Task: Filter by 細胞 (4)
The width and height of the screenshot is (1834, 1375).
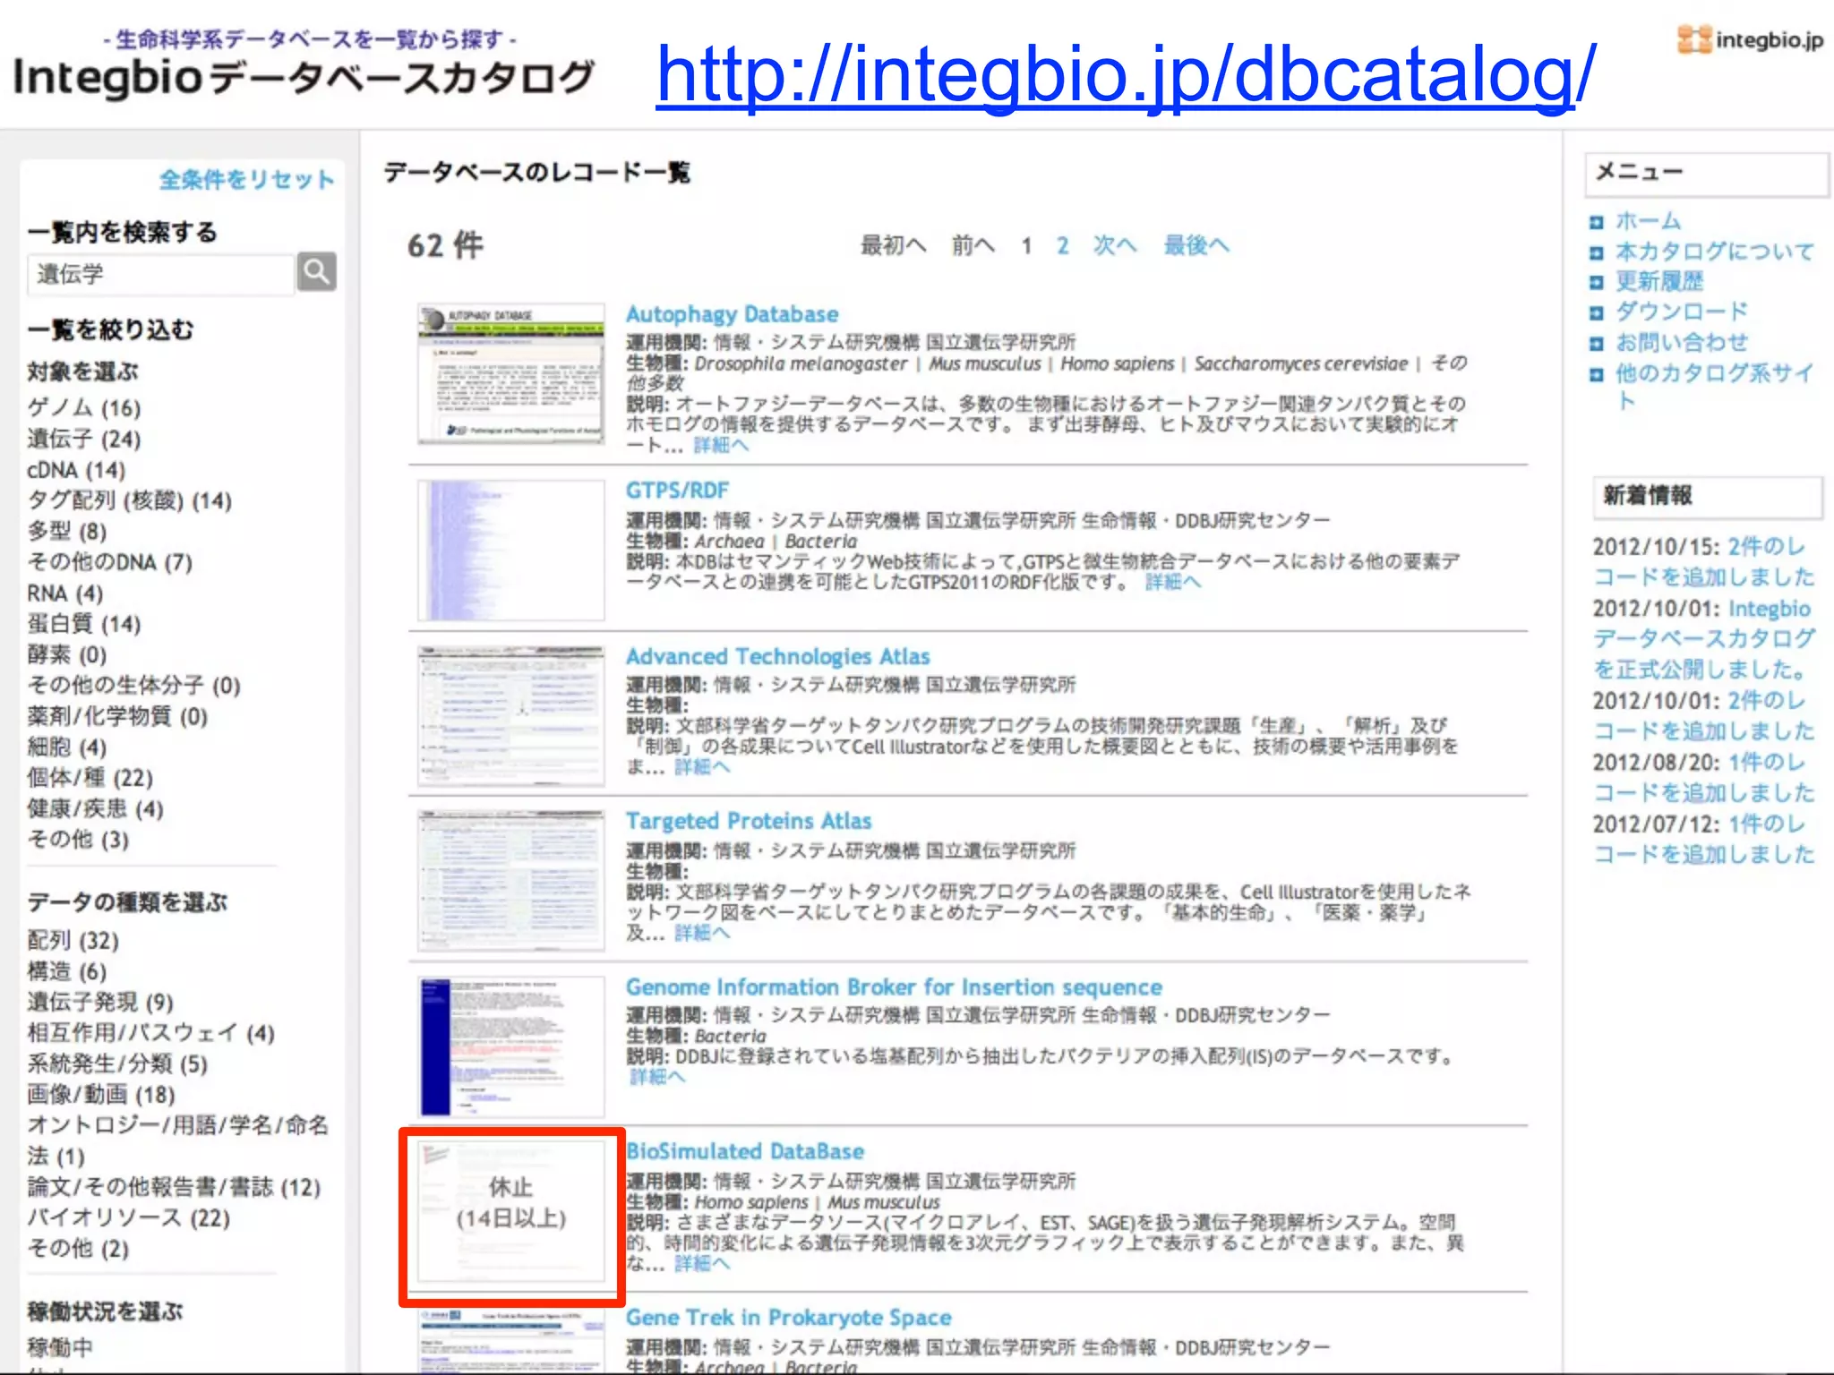Action: click(67, 747)
